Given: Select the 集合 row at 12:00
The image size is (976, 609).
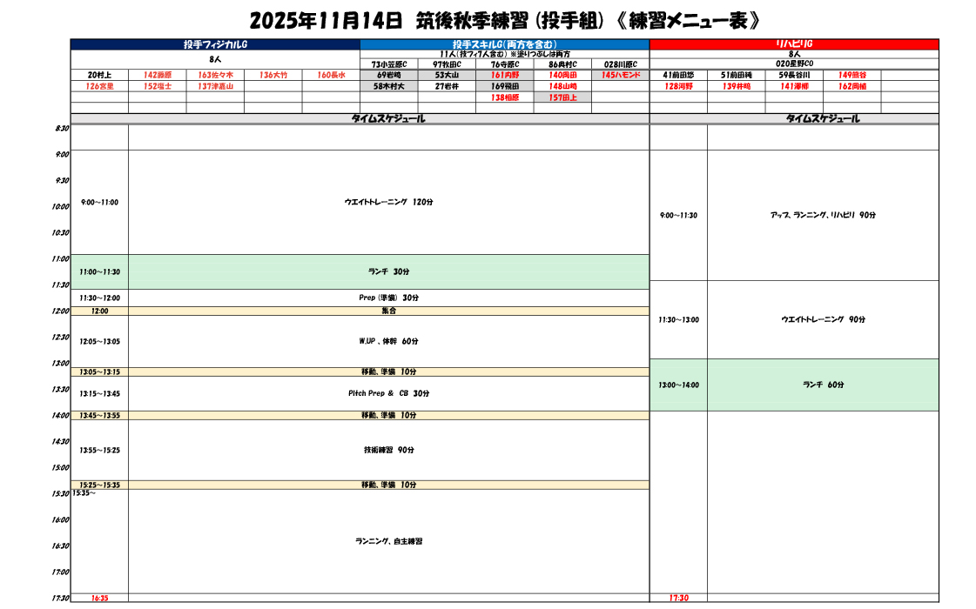Looking at the screenshot, I should click(x=388, y=311).
